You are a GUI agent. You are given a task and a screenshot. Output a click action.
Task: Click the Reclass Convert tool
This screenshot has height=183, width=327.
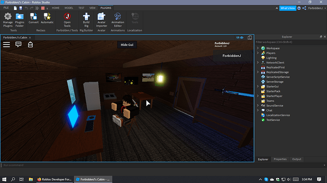[34, 18]
